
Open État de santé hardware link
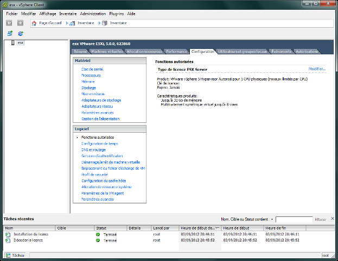[x=92, y=69]
